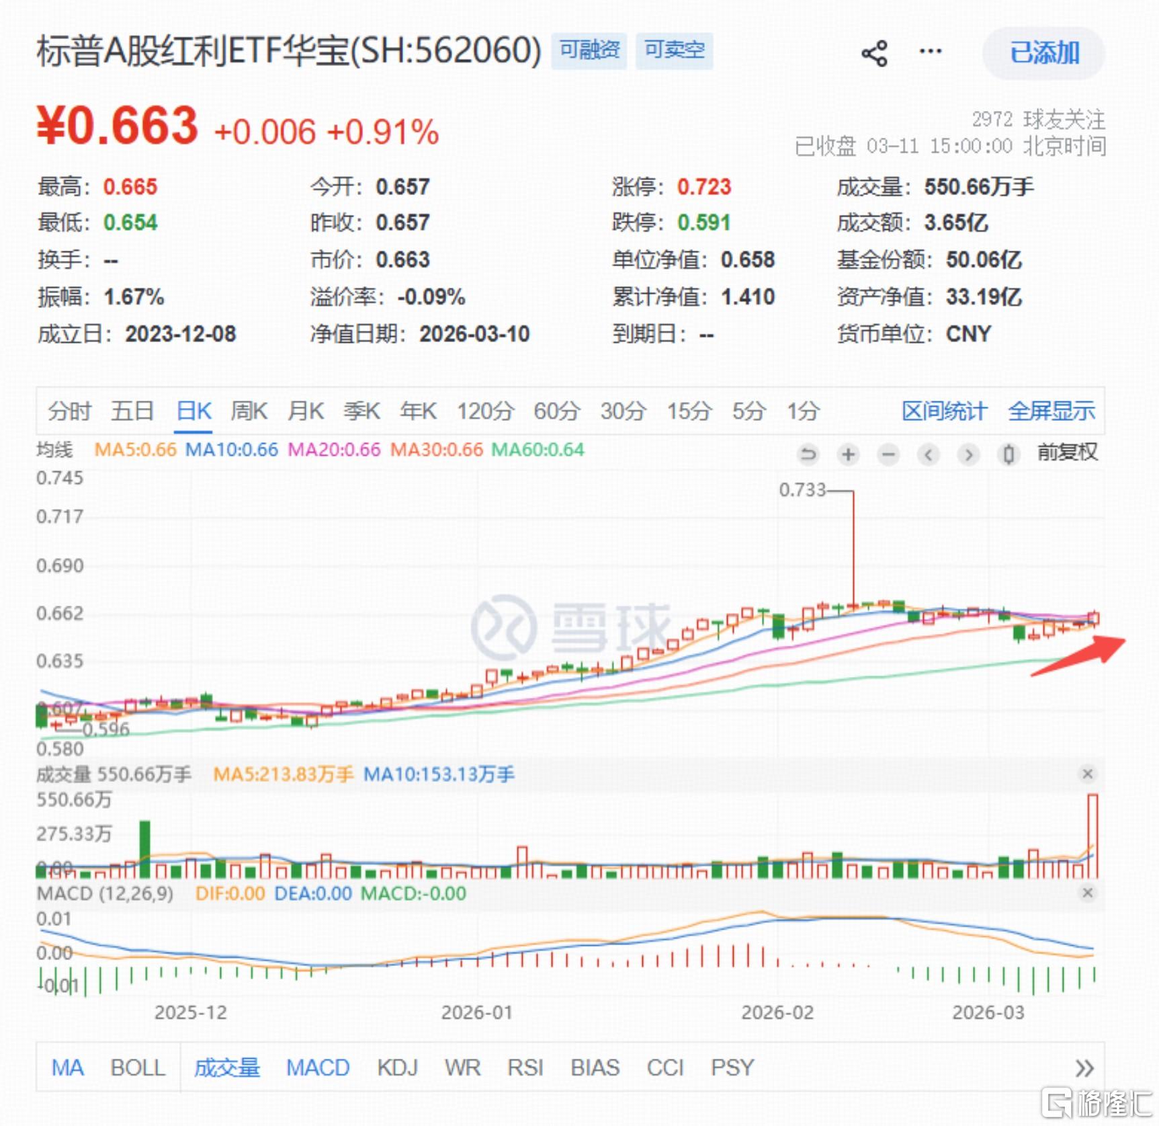This screenshot has width=1159, height=1126.
Task: Click the 溢价率 value -0.09%
Action: [431, 297]
